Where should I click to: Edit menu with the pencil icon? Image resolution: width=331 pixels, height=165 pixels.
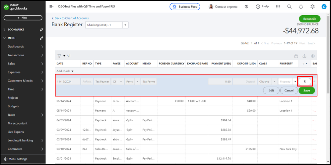[x=41, y=38]
